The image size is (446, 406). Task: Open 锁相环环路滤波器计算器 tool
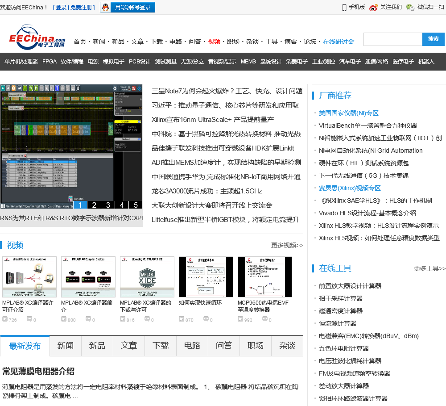[x=353, y=398]
